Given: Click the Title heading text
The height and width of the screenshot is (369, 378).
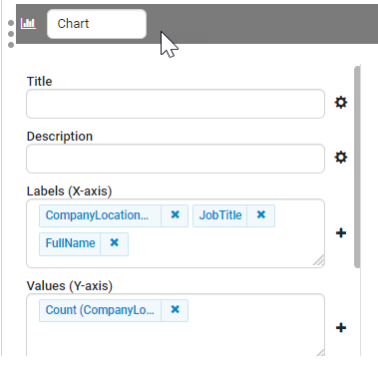Looking at the screenshot, I should [39, 82].
